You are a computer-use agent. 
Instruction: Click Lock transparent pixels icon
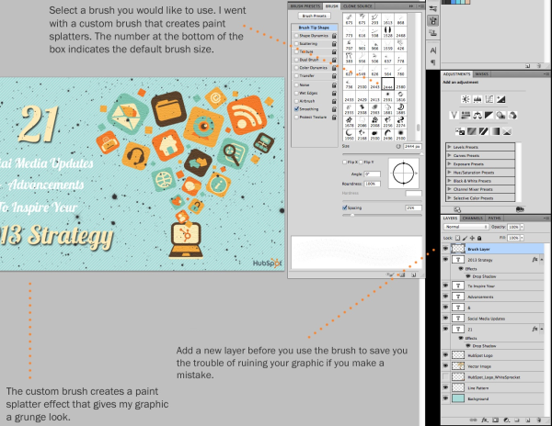pyautogui.click(x=457, y=238)
